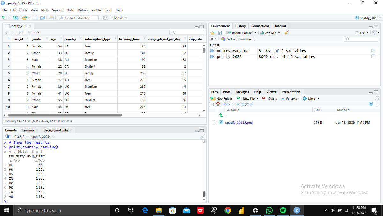
Task: Click the Rename button in Files pane
Action: [x=289, y=99]
